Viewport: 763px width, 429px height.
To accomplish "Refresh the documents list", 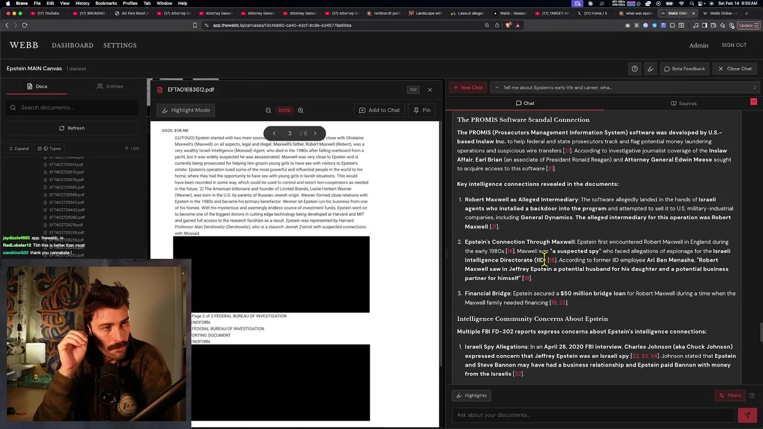I will coord(72,128).
